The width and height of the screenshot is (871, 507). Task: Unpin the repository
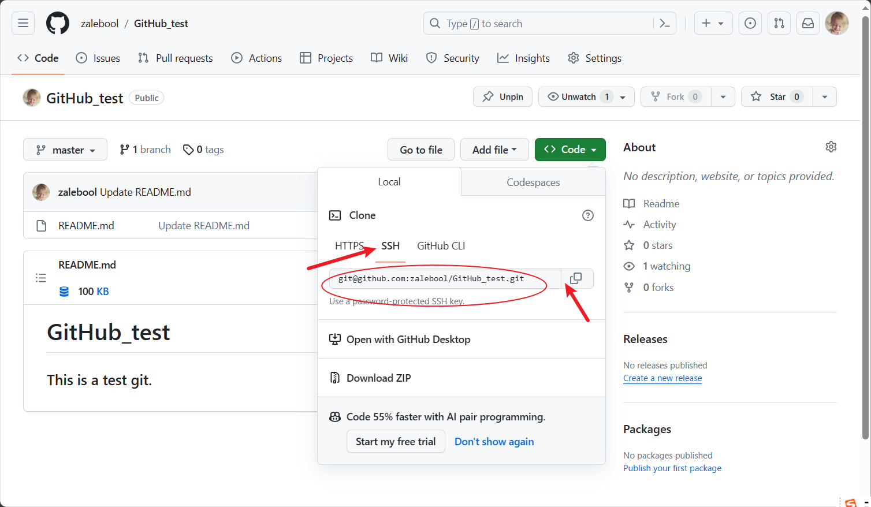coord(503,97)
